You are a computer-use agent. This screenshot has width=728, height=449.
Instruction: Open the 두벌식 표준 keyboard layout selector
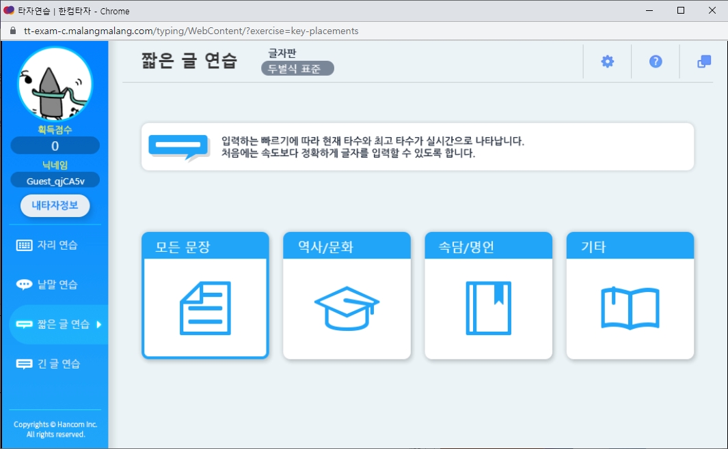[297, 68]
